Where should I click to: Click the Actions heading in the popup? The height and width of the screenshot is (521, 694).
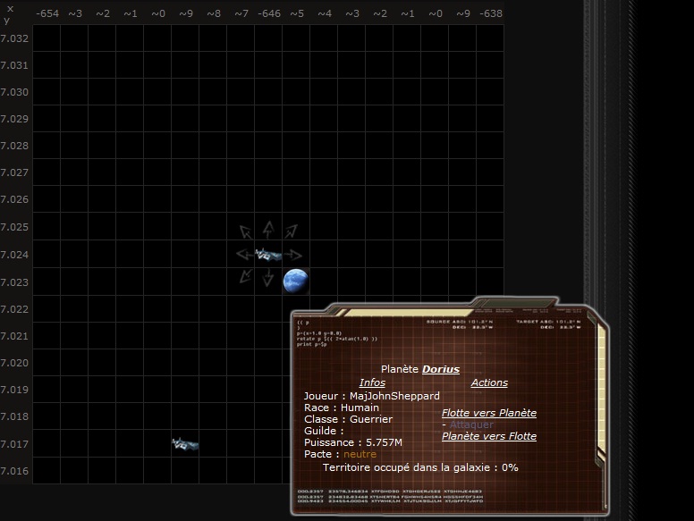tap(489, 382)
